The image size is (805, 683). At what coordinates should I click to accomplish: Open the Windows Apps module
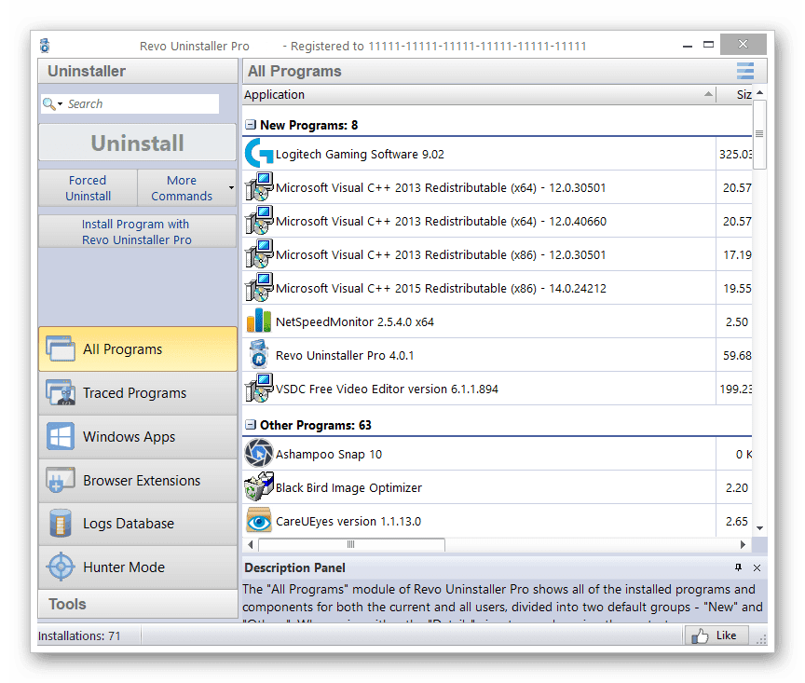(x=138, y=436)
